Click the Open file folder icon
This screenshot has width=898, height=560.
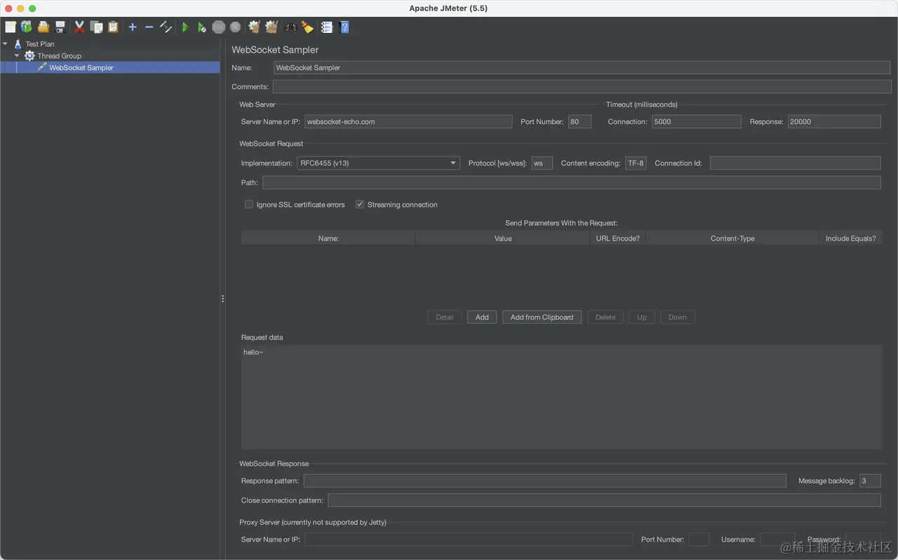[43, 27]
